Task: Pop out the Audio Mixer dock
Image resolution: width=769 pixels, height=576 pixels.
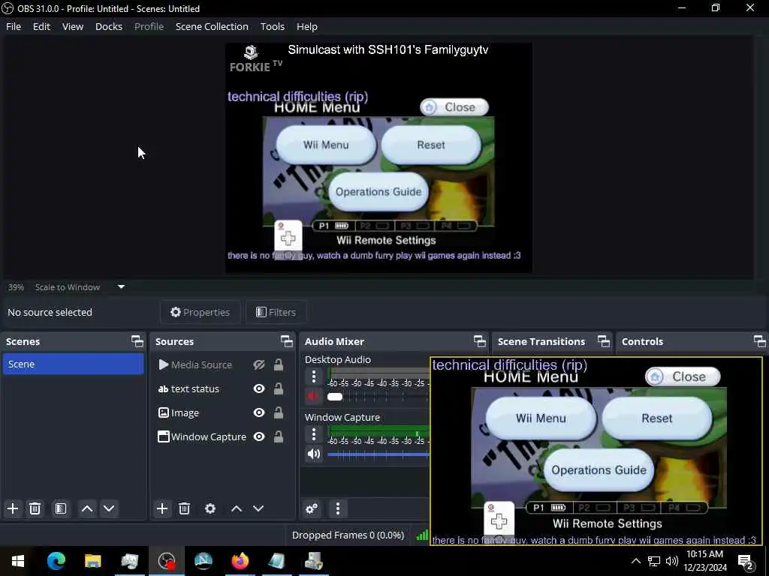Action: tap(480, 341)
